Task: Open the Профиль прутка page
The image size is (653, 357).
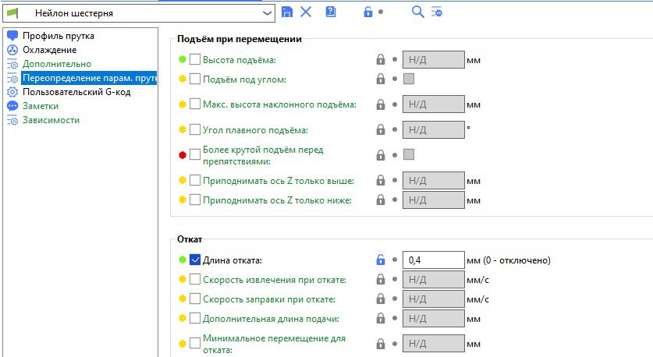Action: (x=59, y=35)
